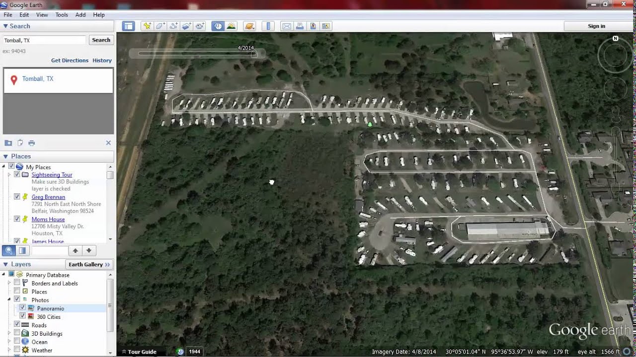
Task: Add a placemark with the pushpin tool
Action: coord(147,26)
